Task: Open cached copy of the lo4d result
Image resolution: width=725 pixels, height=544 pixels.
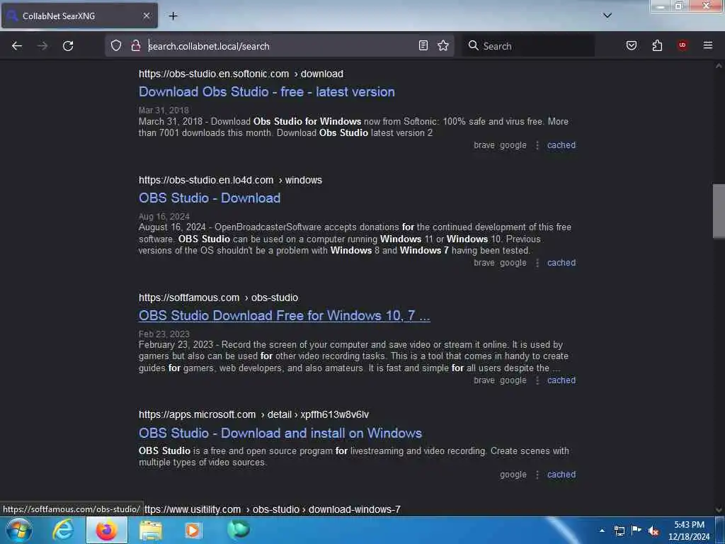Action: [561, 263]
